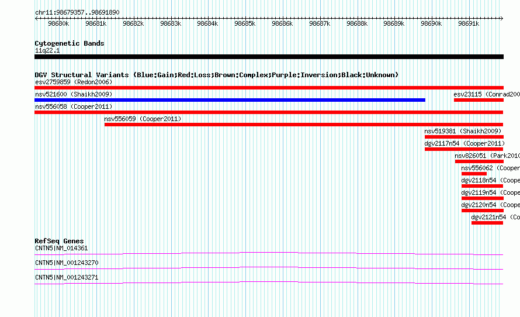Click the black 11q22.1 cytogenetic band bar
Image resolution: width=520 pixels, height=317 pixels.
269,57
